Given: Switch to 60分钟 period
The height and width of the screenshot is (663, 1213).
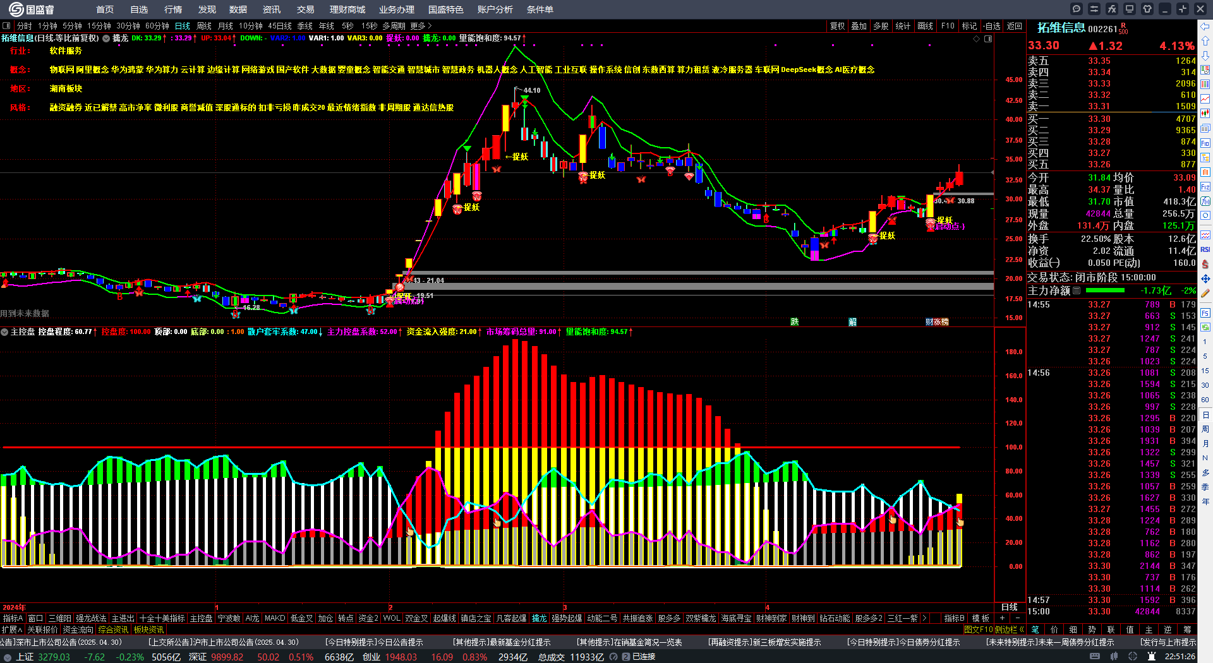Looking at the screenshot, I should [x=157, y=26].
